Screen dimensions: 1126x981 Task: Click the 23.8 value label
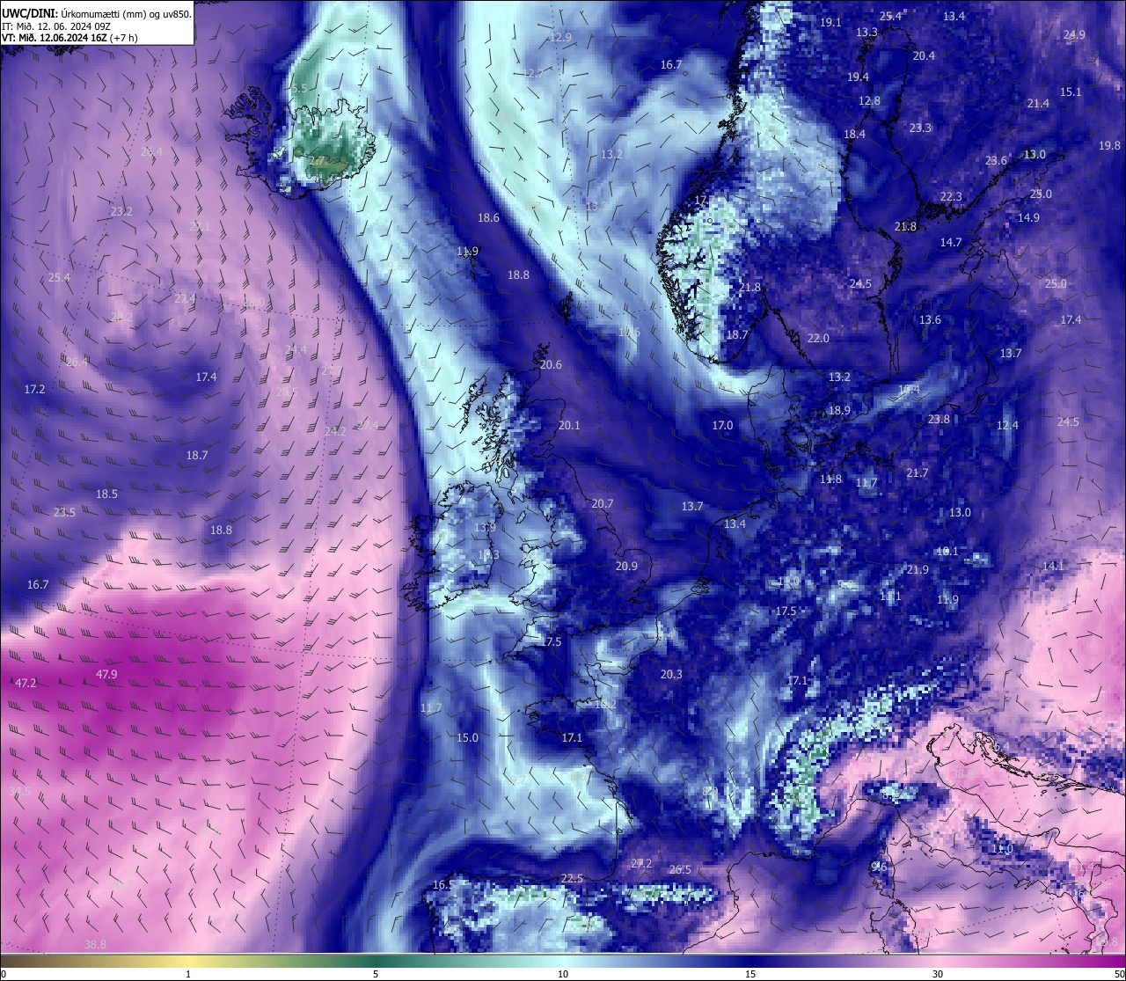coord(939,420)
